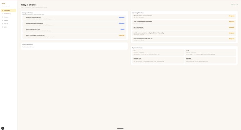Viewport: 241px width, 130px height.
Task: Open the white heart pill (Metoprolol) priority
Action: click(74, 18)
